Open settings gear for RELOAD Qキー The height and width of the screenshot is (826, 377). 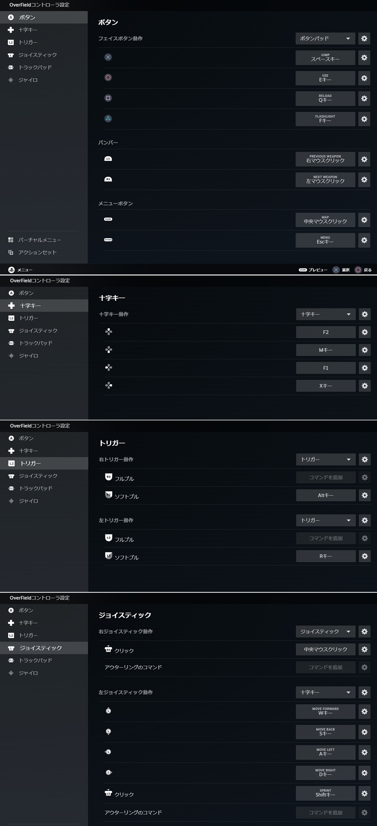364,98
